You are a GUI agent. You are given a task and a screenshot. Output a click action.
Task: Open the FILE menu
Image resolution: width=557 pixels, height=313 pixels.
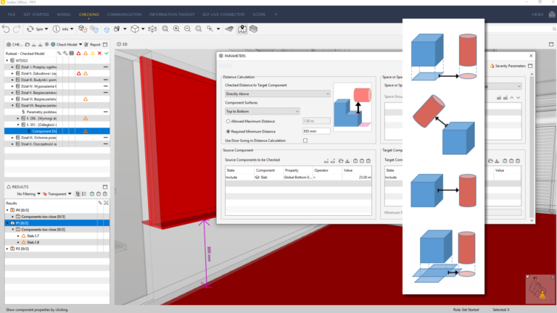(12, 14)
